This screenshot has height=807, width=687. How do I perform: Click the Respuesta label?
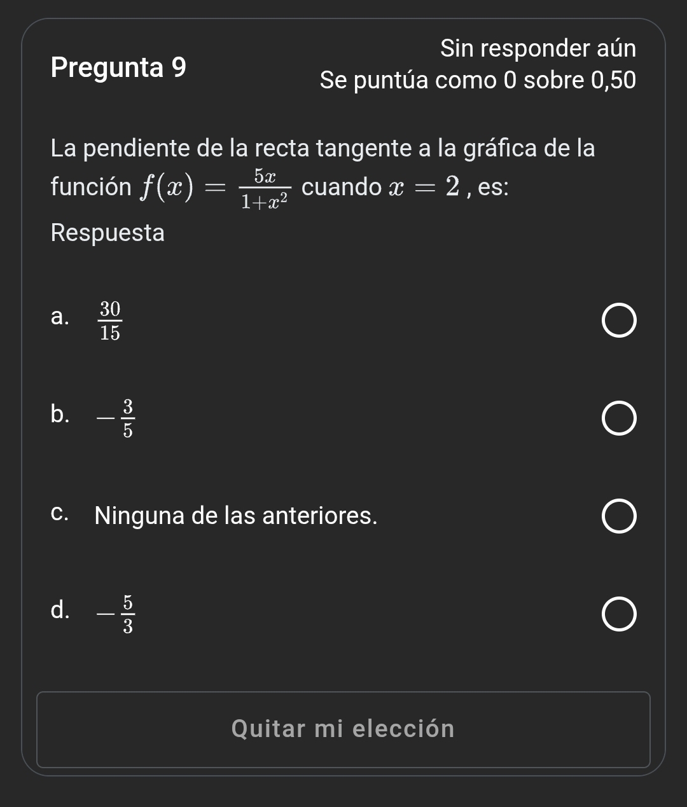(x=108, y=233)
